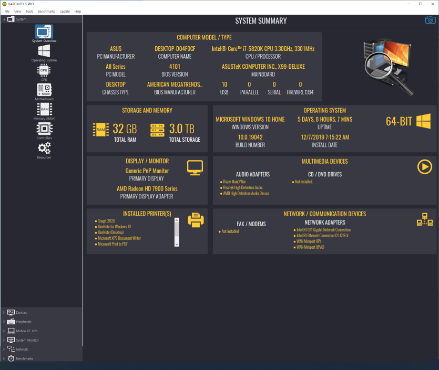The width and height of the screenshot is (439, 370).
Task: Click the multimedia play circle icon
Action: pyautogui.click(x=424, y=167)
